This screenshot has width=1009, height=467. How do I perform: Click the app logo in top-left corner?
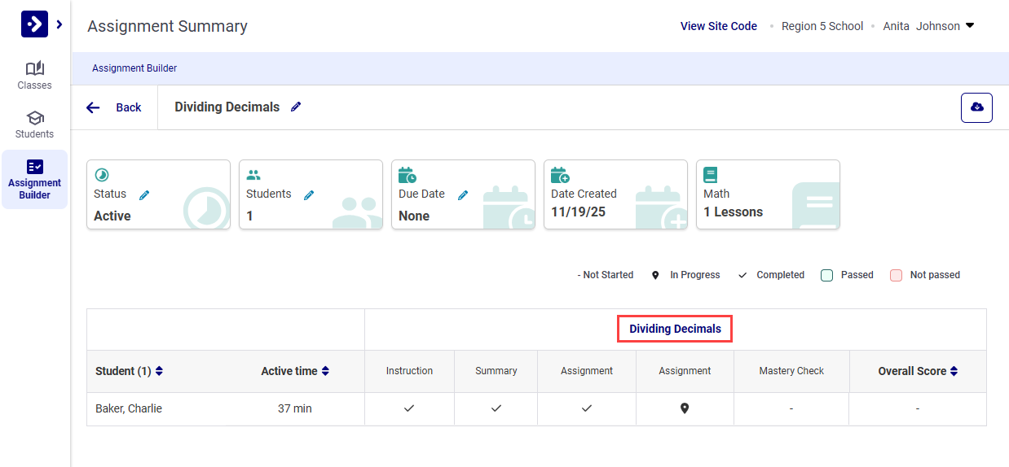pos(34,24)
